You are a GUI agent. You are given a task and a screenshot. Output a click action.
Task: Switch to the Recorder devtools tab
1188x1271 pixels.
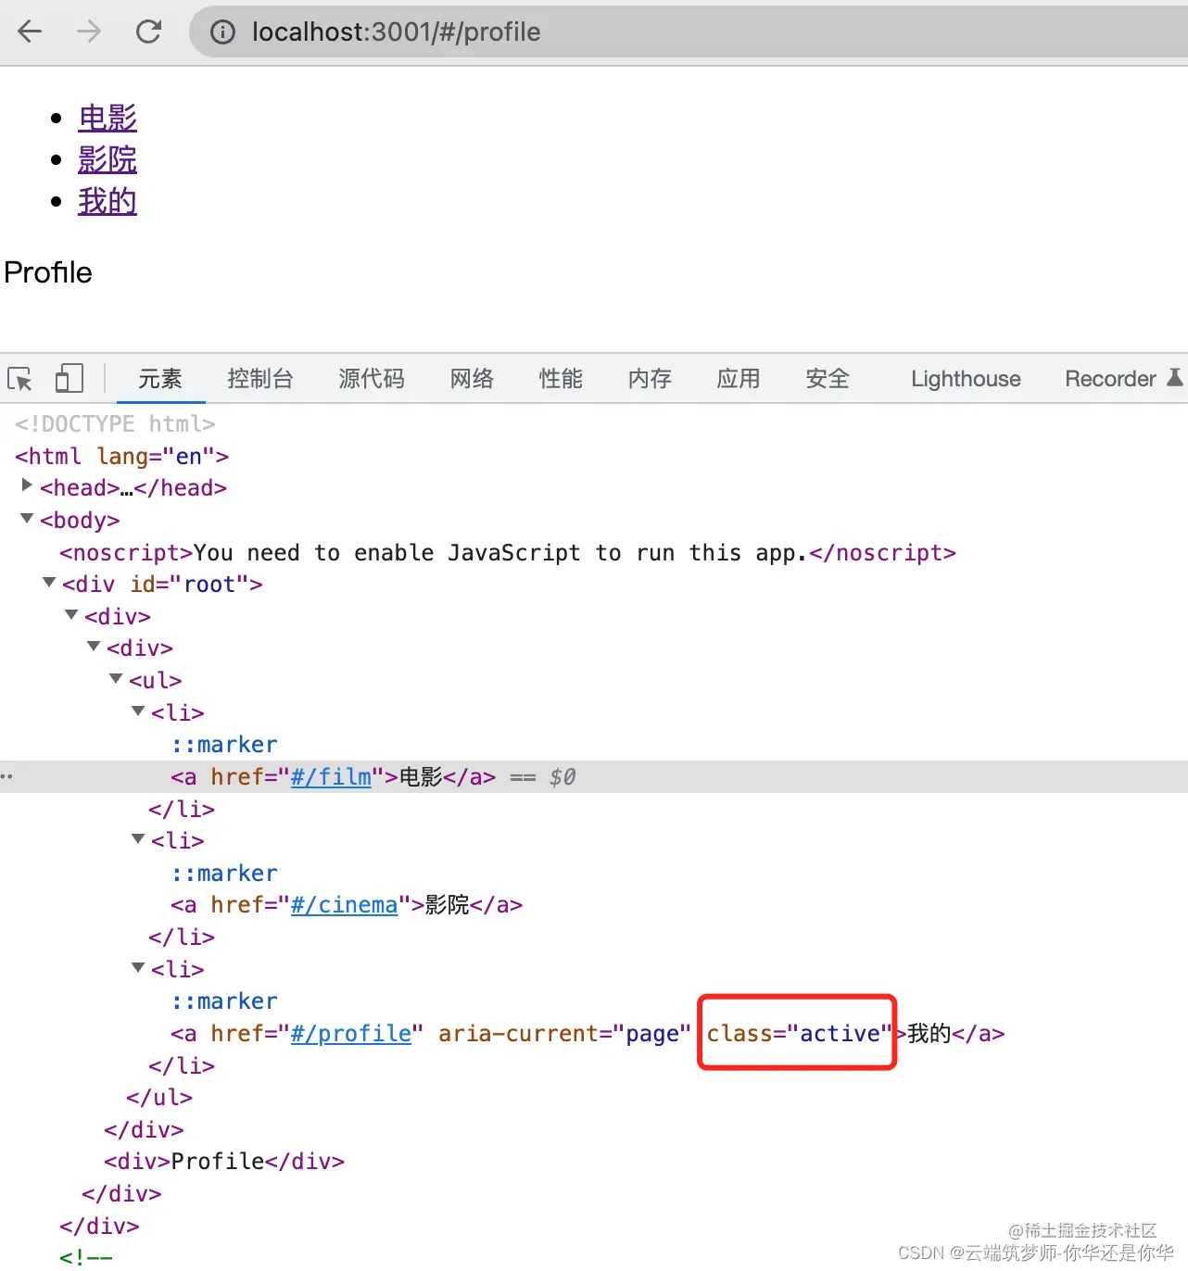pos(1110,379)
